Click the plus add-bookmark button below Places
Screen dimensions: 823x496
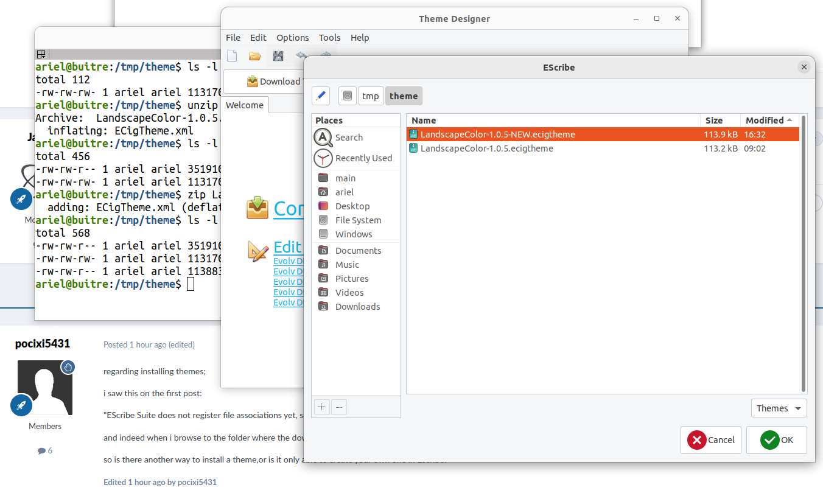click(322, 407)
